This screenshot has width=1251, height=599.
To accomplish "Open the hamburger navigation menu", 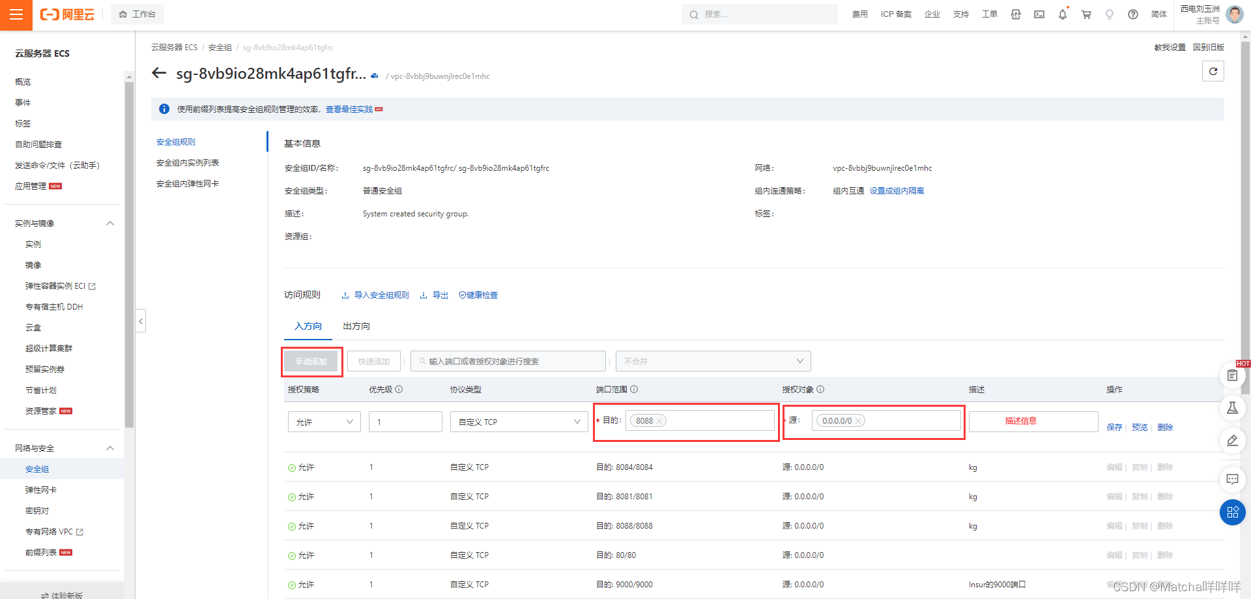I will pos(16,15).
